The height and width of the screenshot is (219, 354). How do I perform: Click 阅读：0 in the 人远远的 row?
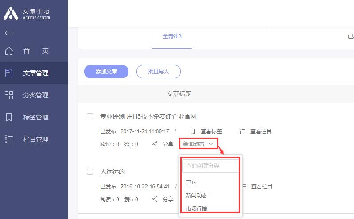point(109,199)
